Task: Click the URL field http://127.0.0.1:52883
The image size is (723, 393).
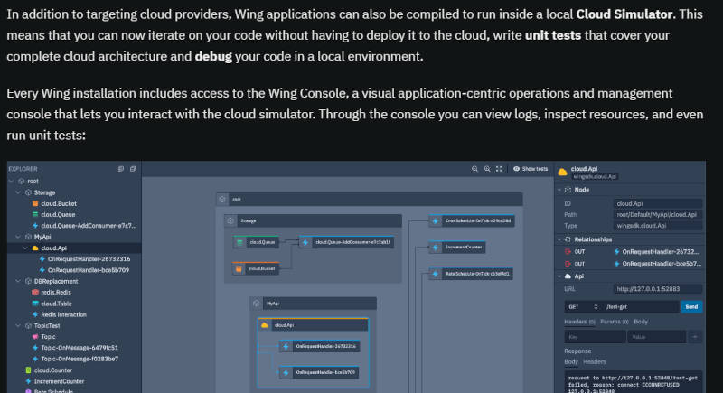Action: pos(658,289)
